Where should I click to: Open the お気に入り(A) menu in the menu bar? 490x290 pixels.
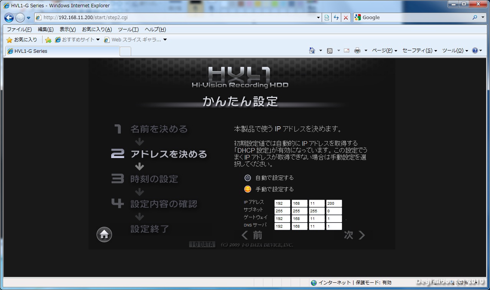(97, 29)
